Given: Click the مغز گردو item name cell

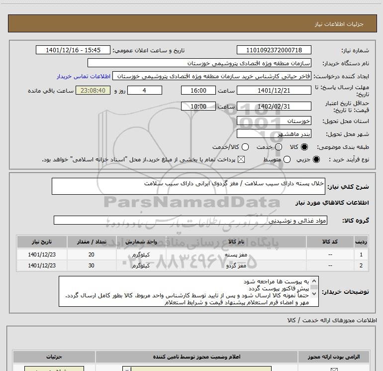Looking at the screenshot, I should click(x=236, y=265).
